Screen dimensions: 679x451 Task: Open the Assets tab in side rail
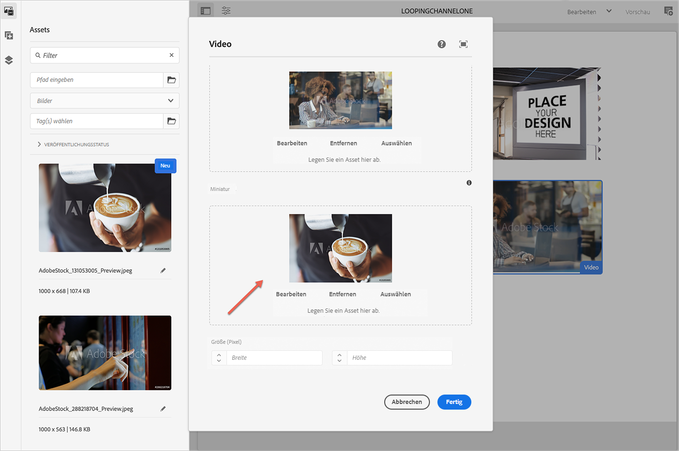[9, 11]
